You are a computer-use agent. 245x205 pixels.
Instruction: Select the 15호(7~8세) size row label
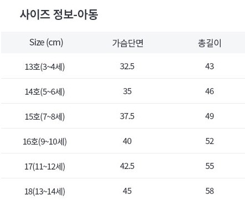pyautogui.click(x=45, y=116)
